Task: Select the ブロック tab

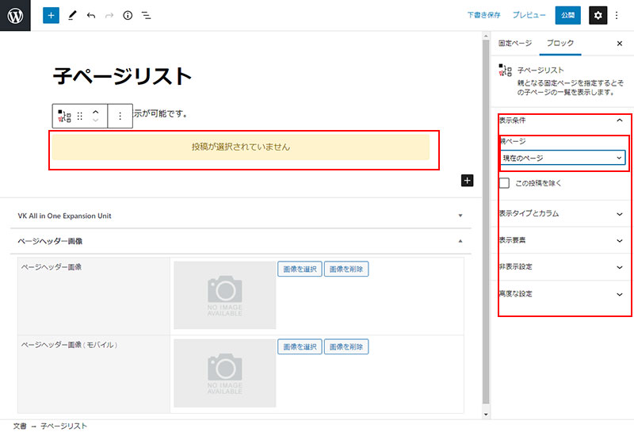Action: pyautogui.click(x=561, y=43)
